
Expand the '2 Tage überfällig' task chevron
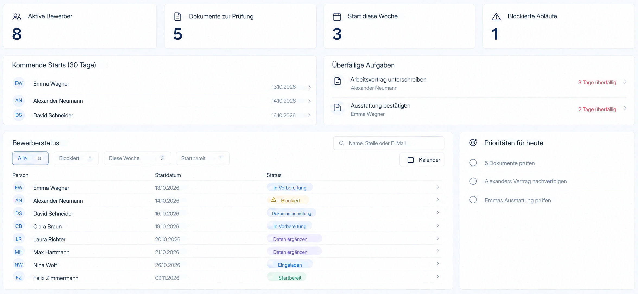[625, 108]
